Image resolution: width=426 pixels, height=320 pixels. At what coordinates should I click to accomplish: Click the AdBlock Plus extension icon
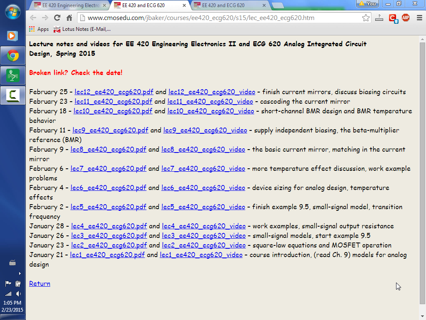pyautogui.click(x=406, y=18)
